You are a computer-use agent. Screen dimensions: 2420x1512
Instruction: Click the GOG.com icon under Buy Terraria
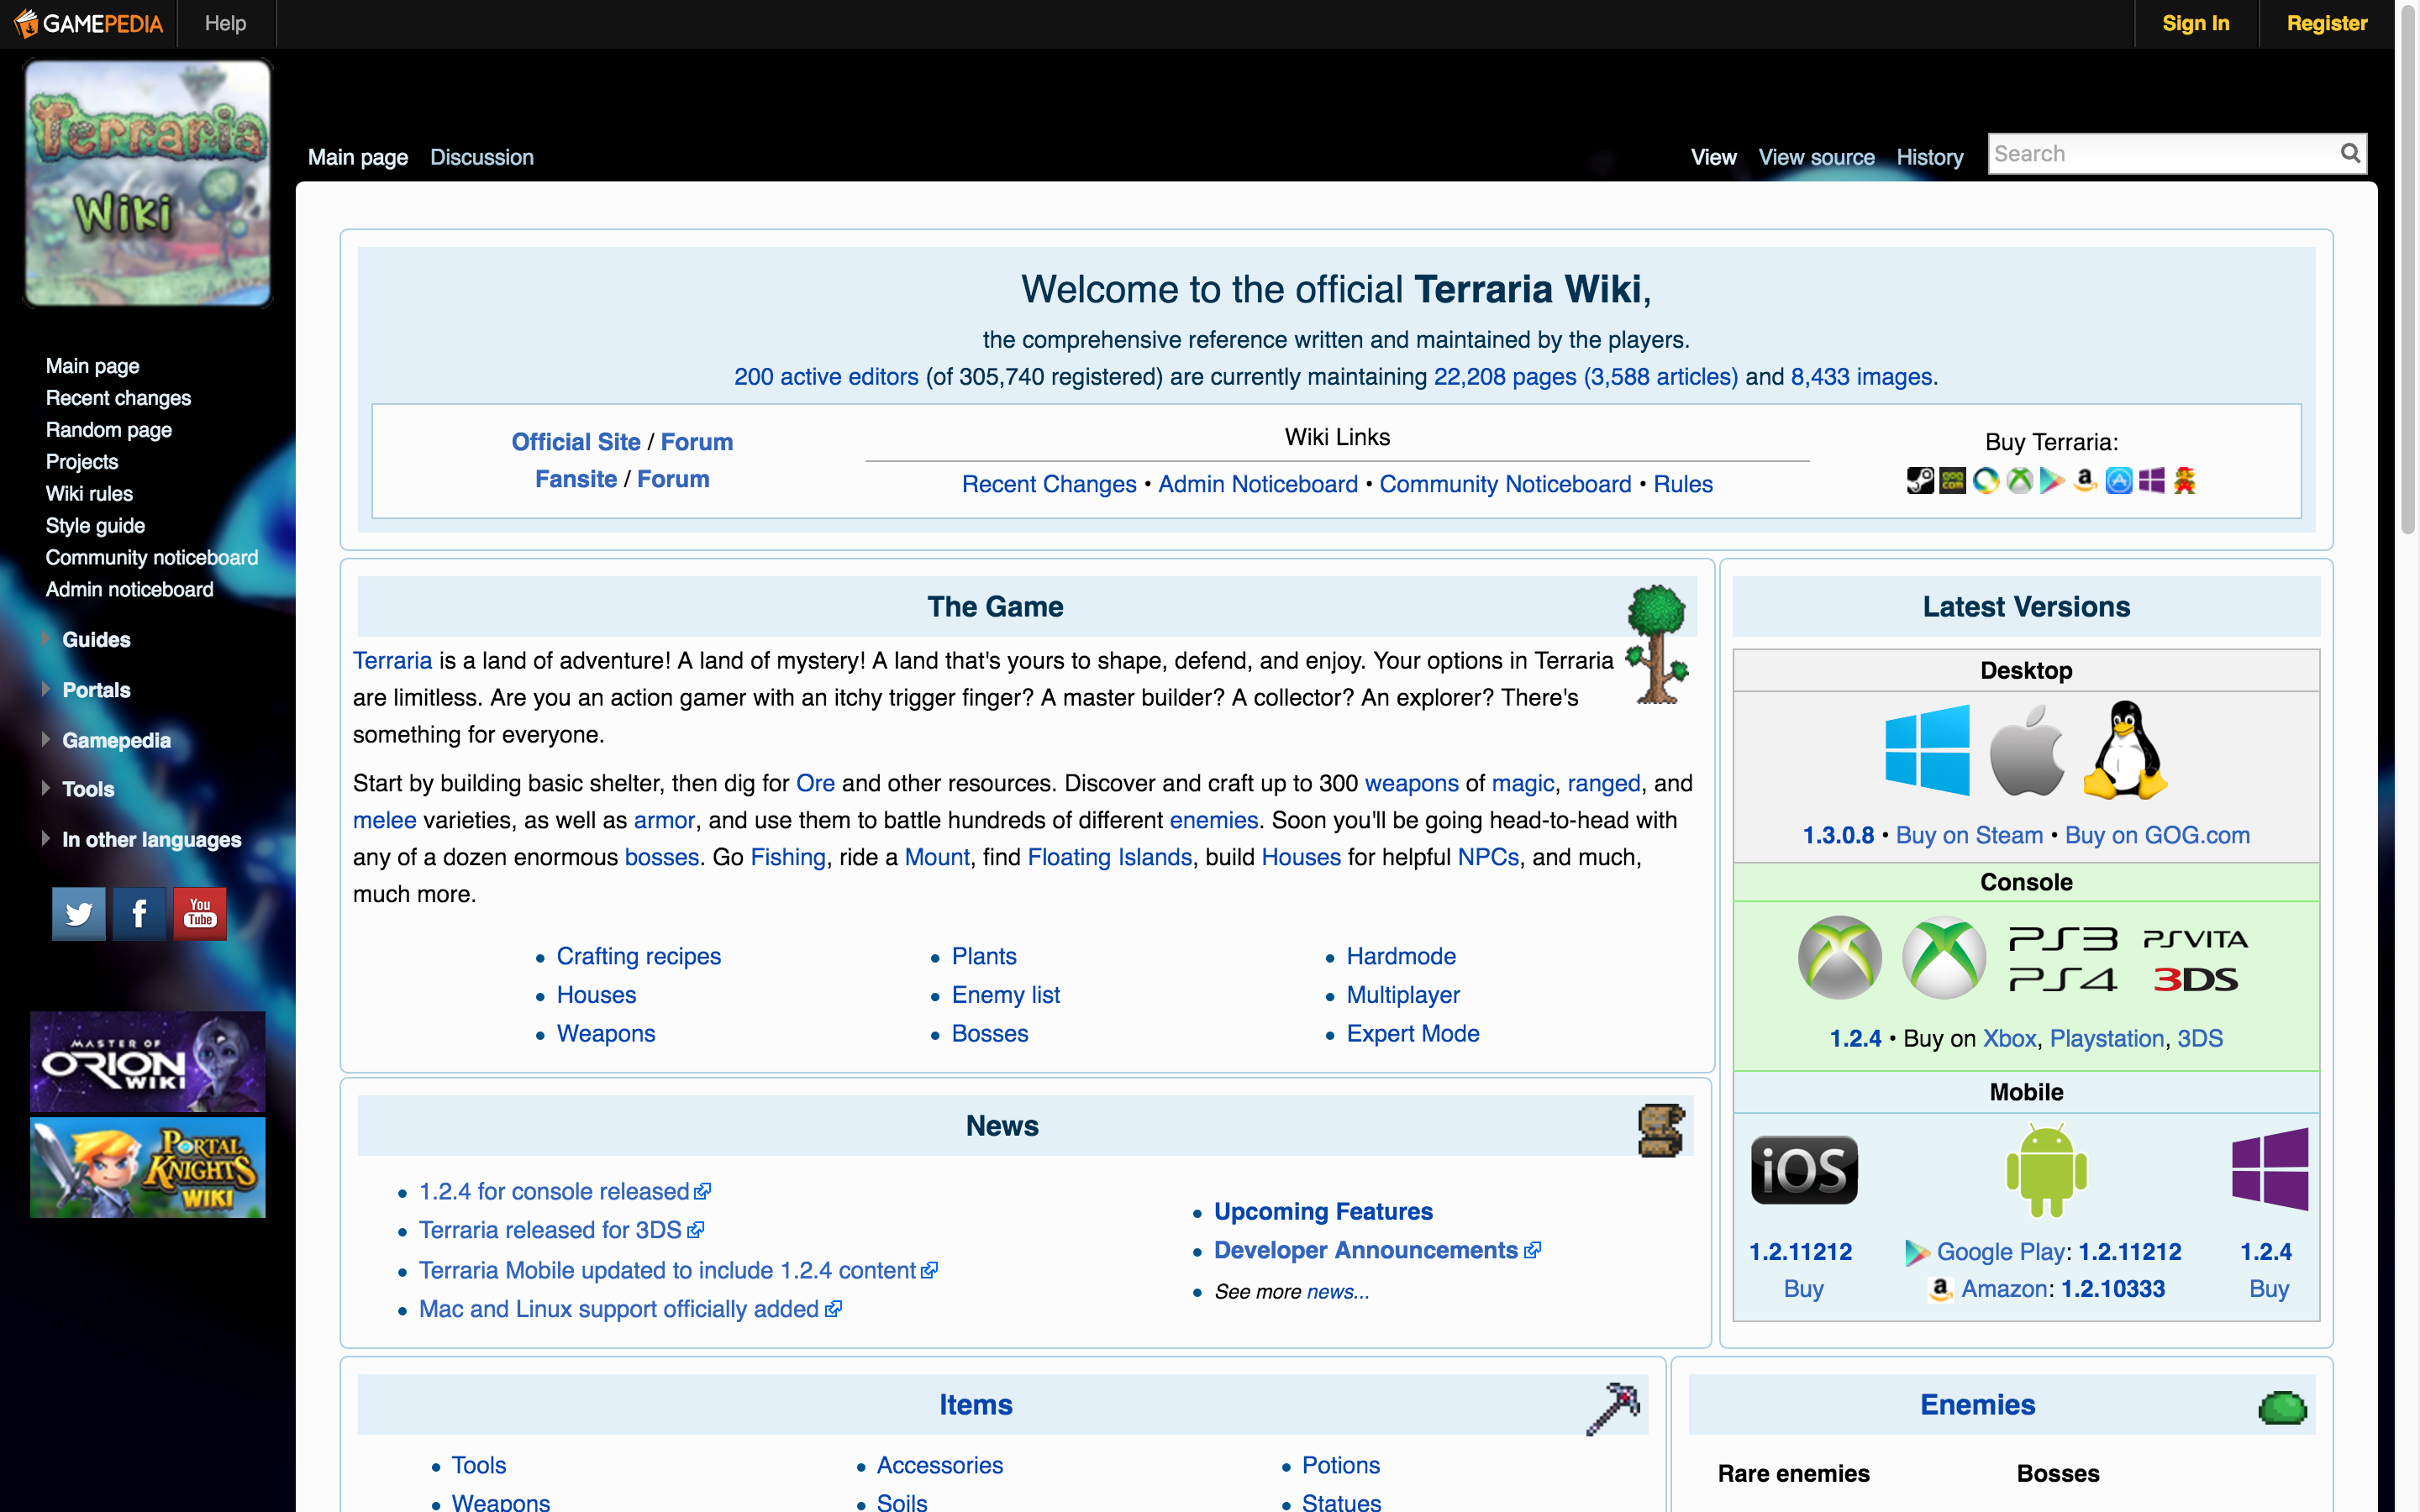coord(1952,481)
